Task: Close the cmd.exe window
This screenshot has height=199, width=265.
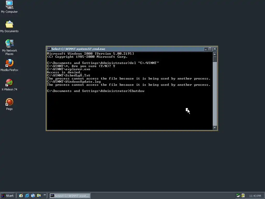Action: [x=215, y=49]
